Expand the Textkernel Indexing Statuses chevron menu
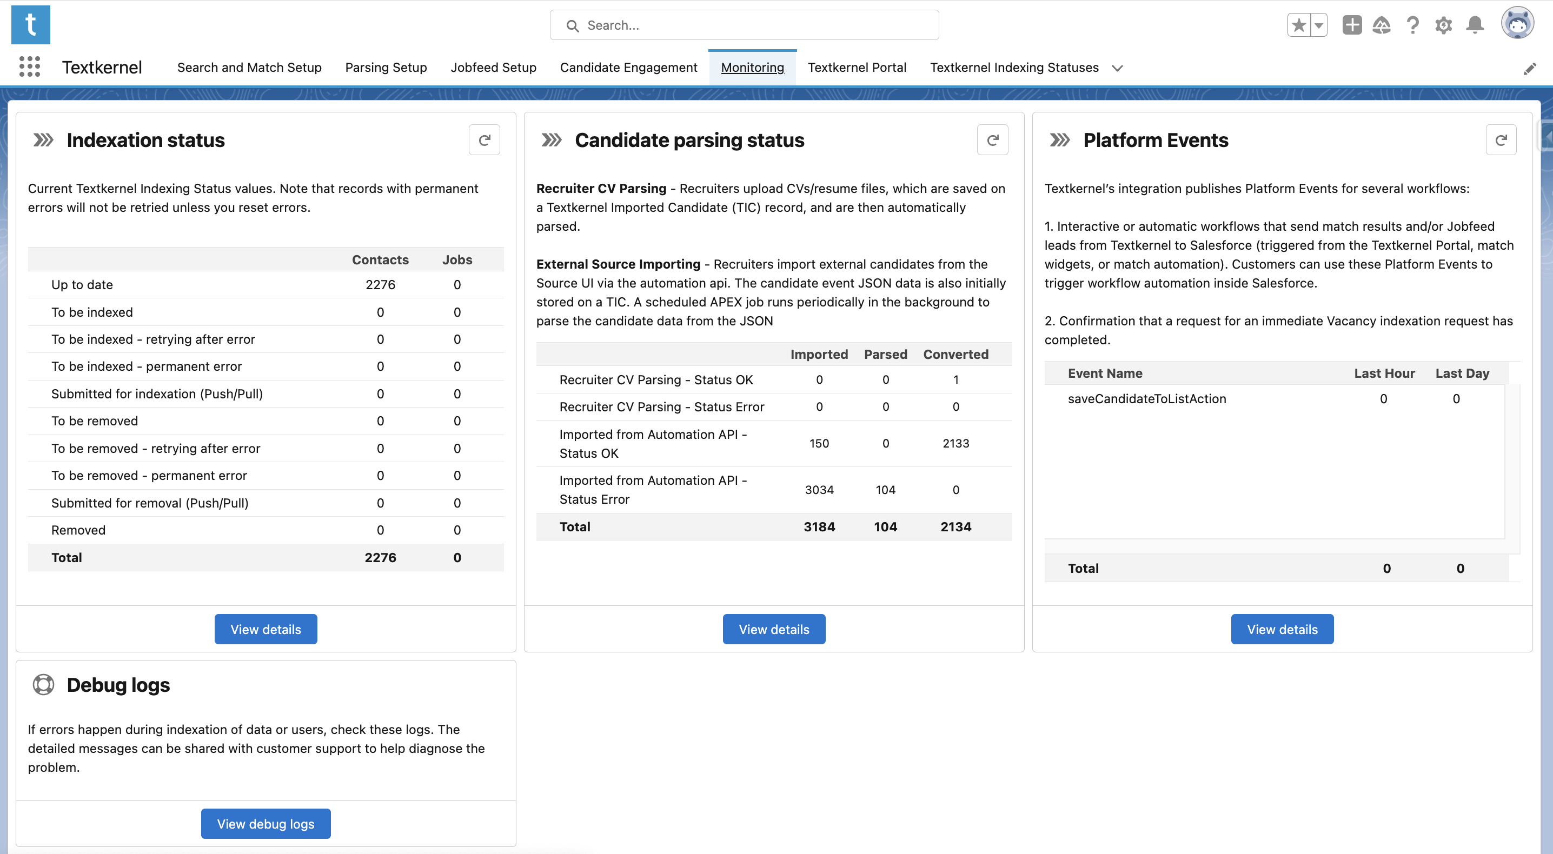 (1117, 68)
